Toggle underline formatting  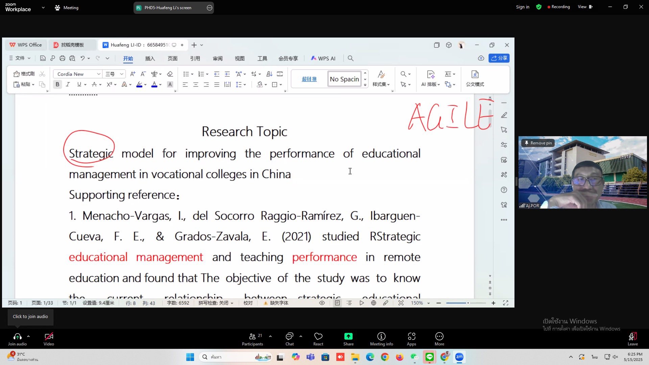click(x=79, y=84)
